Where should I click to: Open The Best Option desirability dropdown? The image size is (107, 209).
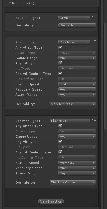click(x=73, y=183)
